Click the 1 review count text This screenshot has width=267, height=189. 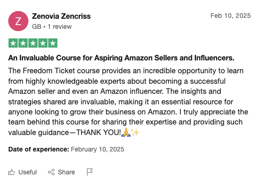point(60,27)
